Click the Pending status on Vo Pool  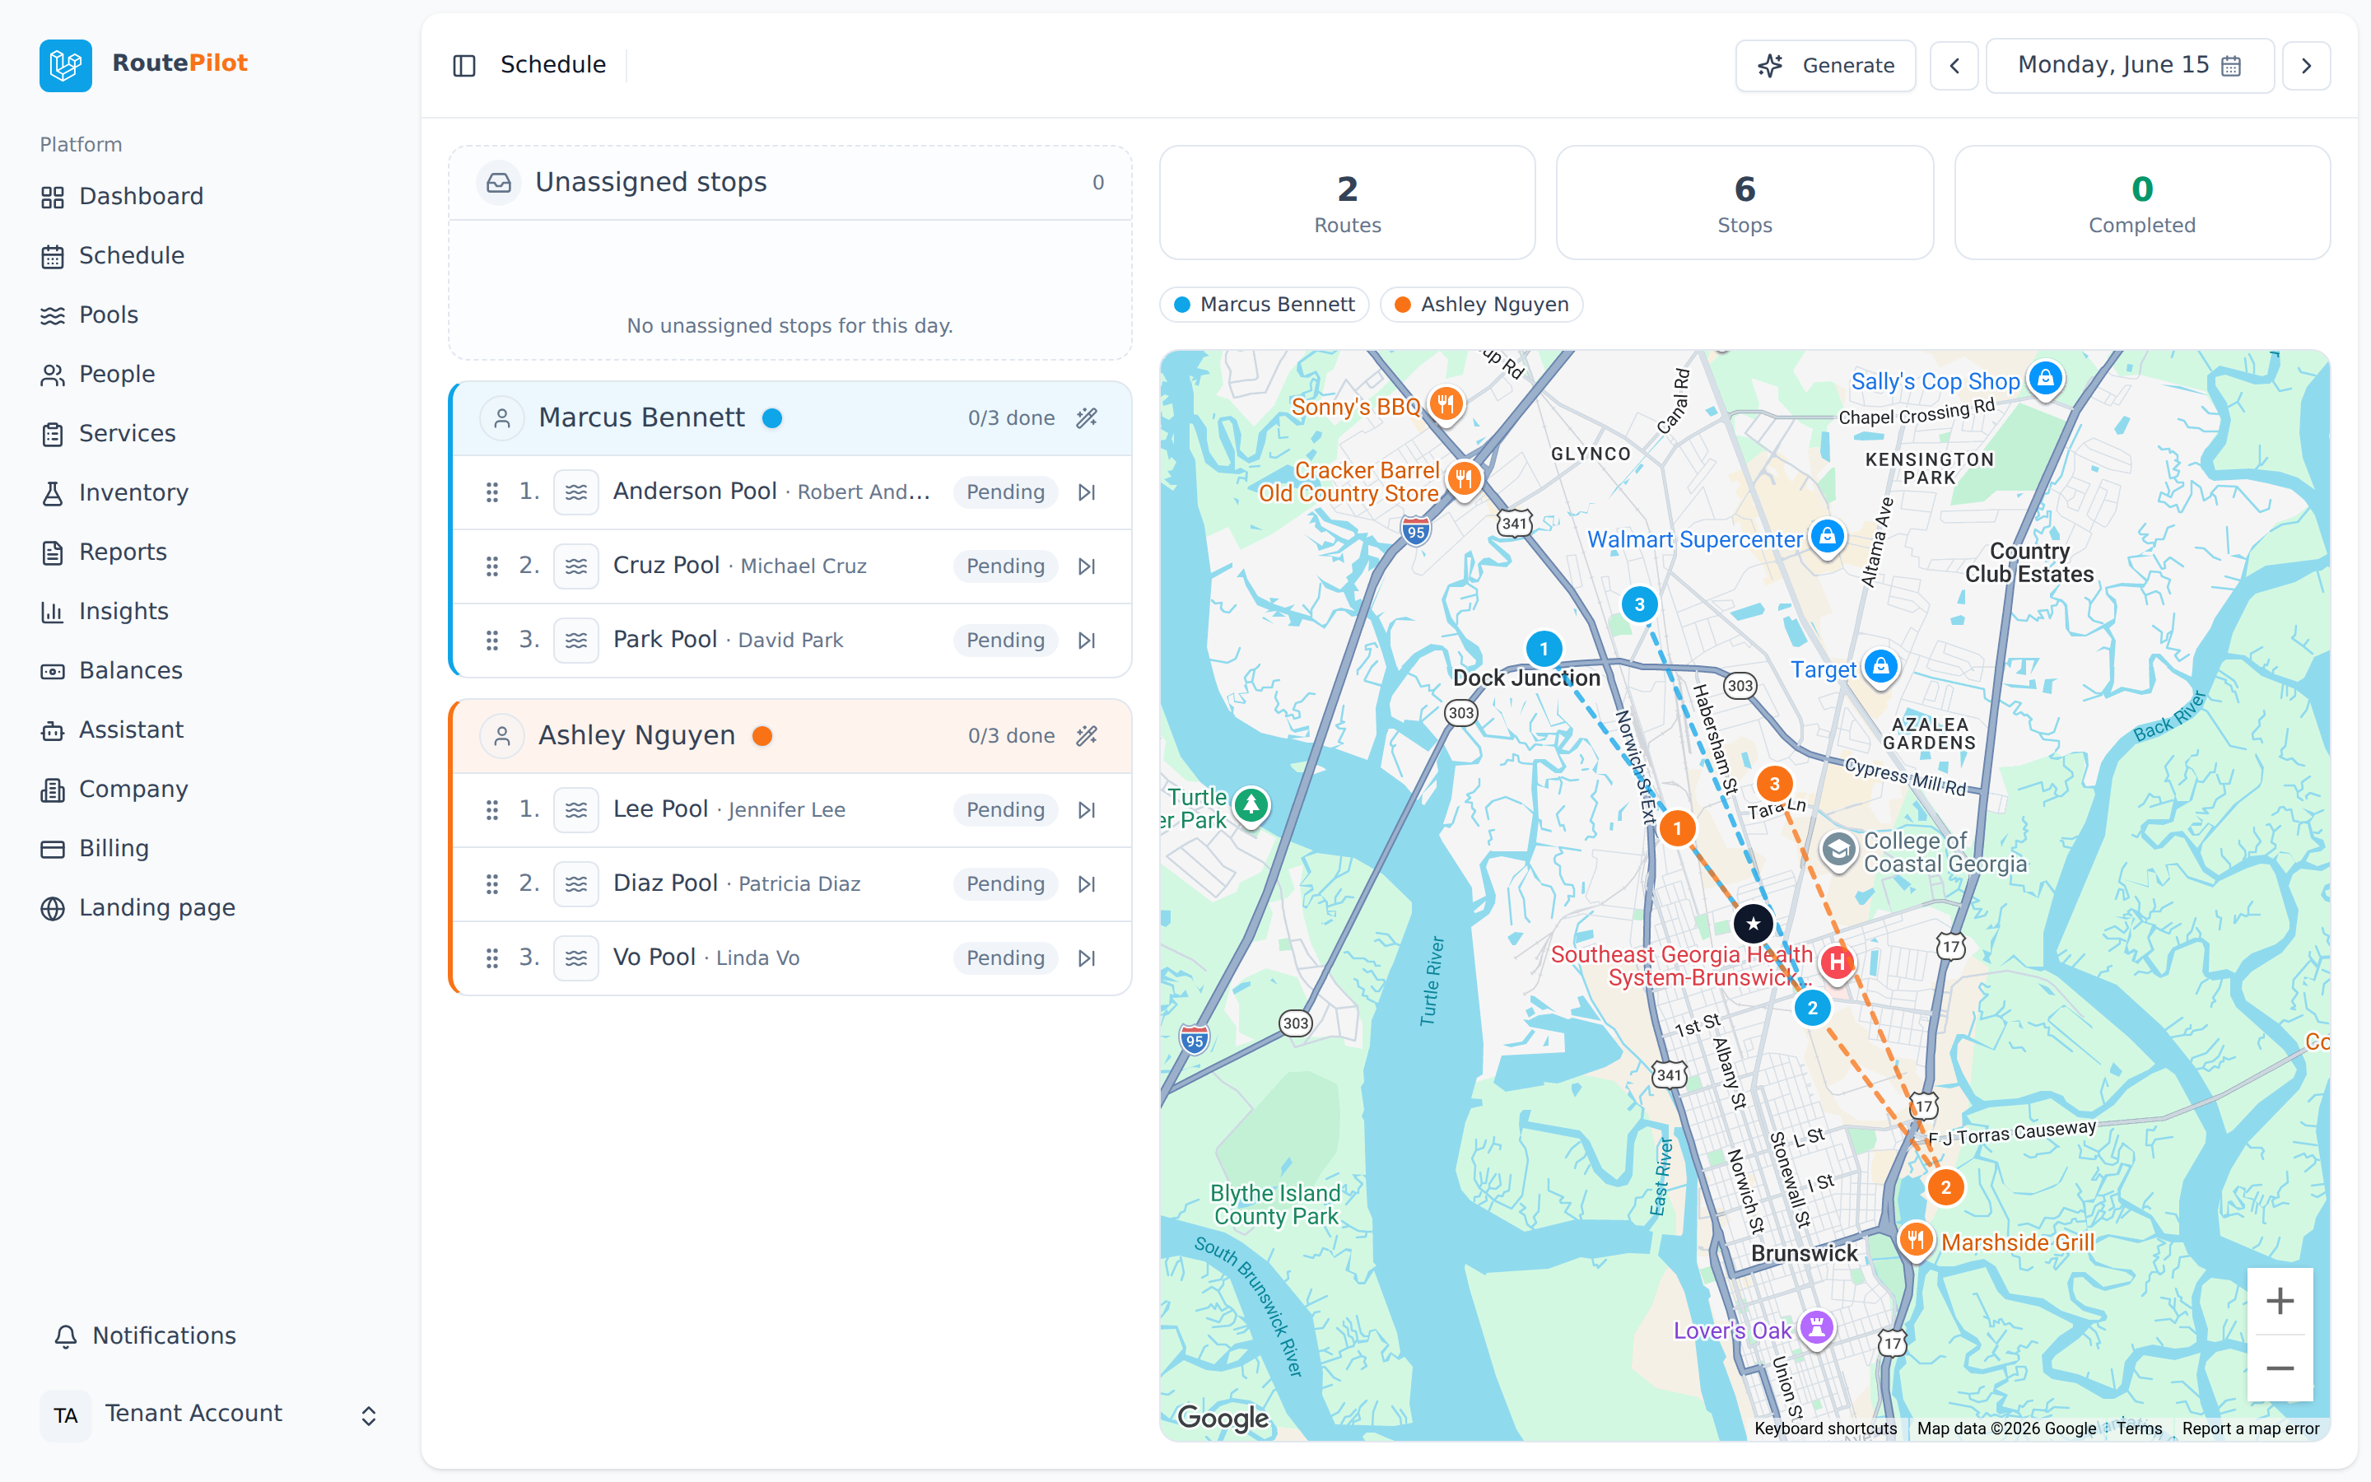point(1005,958)
